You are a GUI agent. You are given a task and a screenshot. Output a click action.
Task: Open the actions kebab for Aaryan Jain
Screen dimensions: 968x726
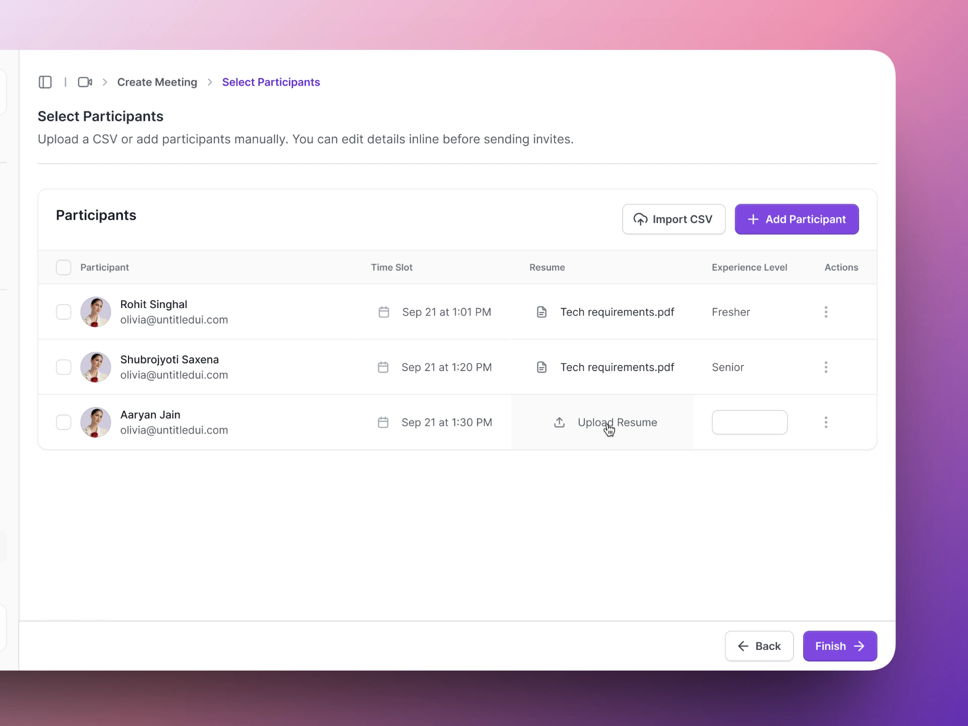pos(826,422)
